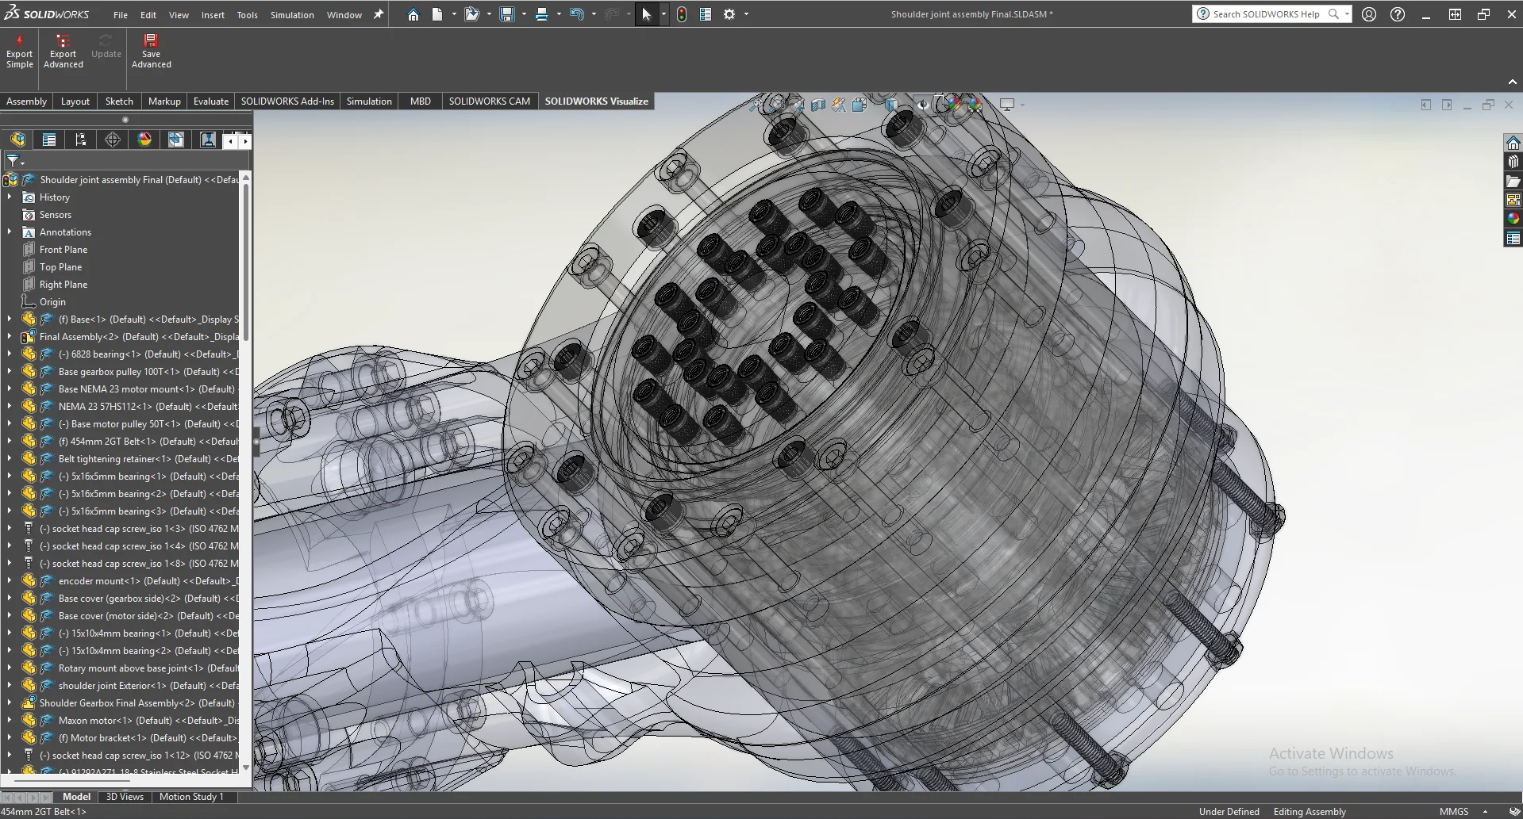Open the tree filter funnel dropdown
This screenshot has height=819, width=1523.
click(15, 162)
